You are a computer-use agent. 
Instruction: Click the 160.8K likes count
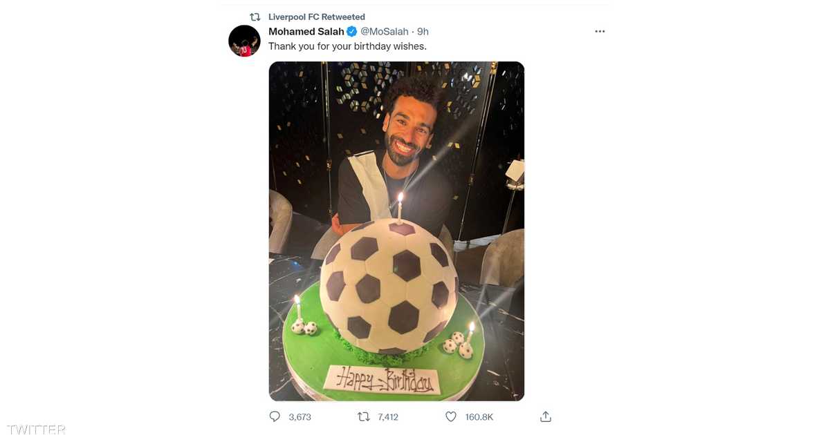[x=479, y=417]
